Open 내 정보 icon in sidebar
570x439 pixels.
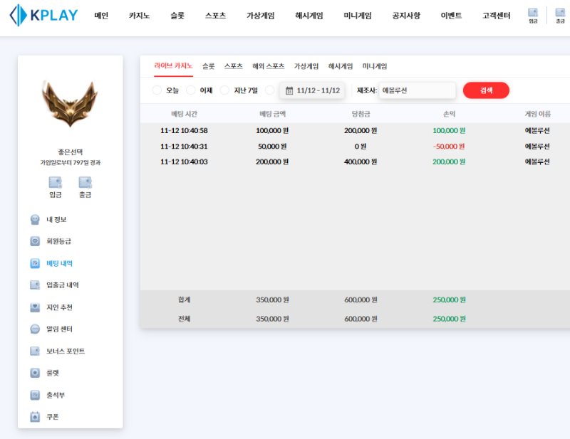pos(35,220)
